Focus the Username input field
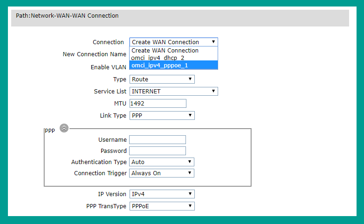 (158, 139)
